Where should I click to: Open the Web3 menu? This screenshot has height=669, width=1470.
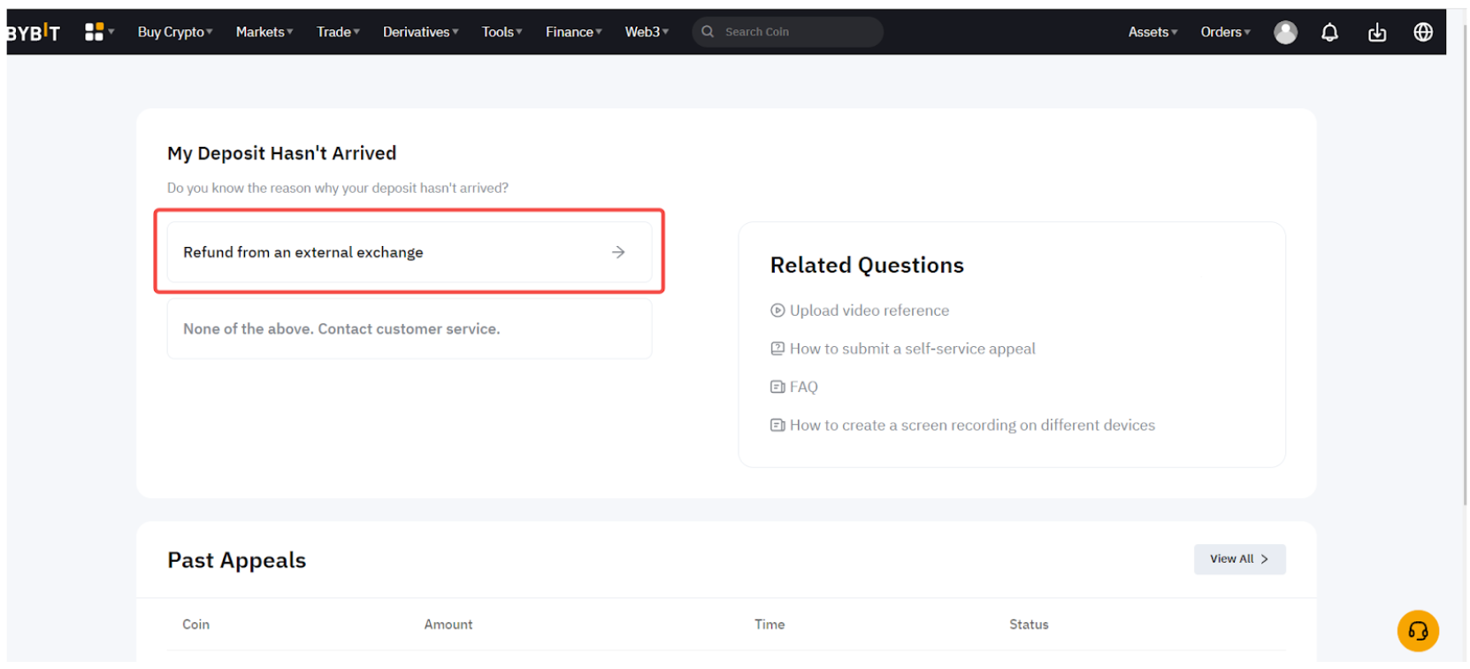click(646, 32)
